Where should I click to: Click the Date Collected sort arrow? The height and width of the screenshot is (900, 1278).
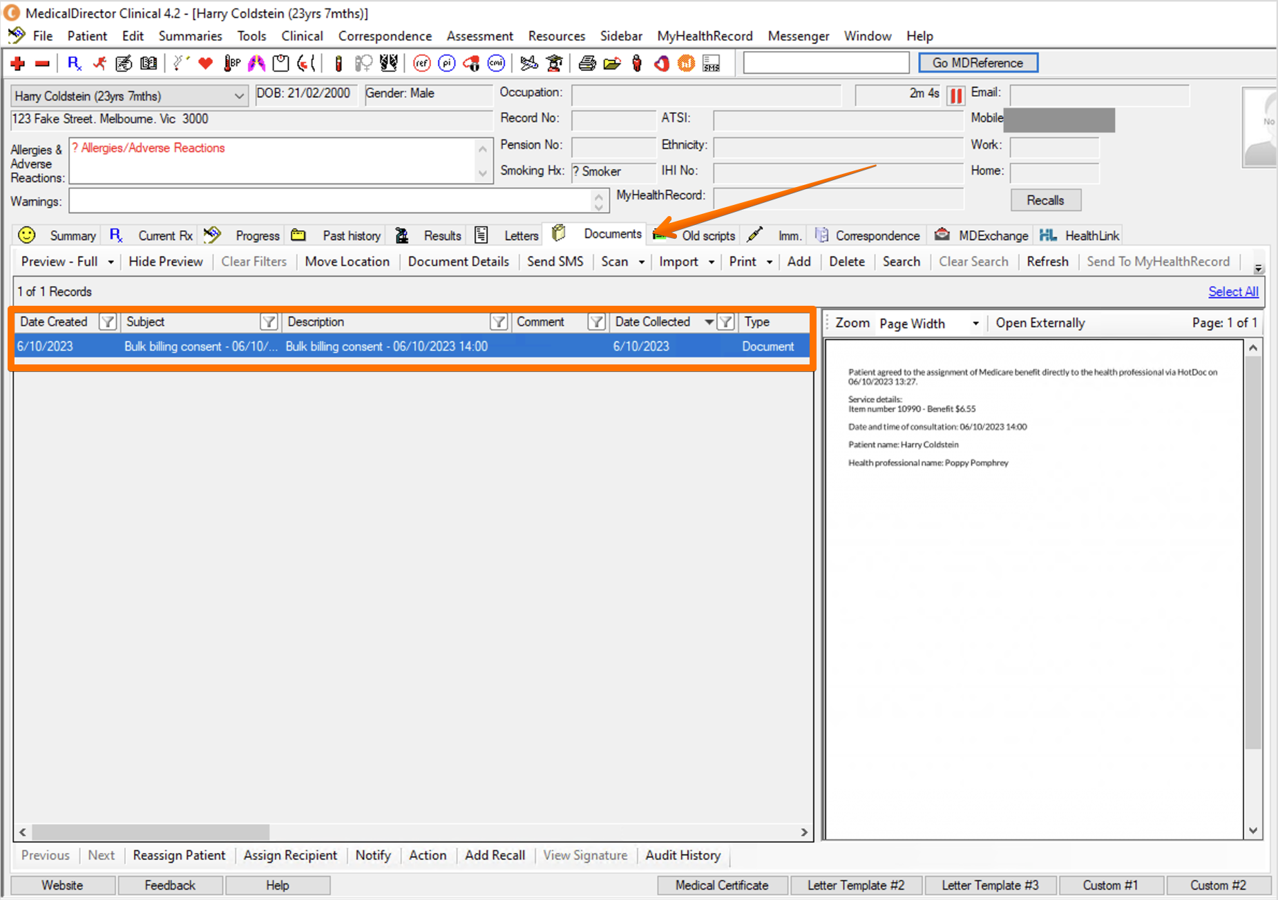pos(709,322)
